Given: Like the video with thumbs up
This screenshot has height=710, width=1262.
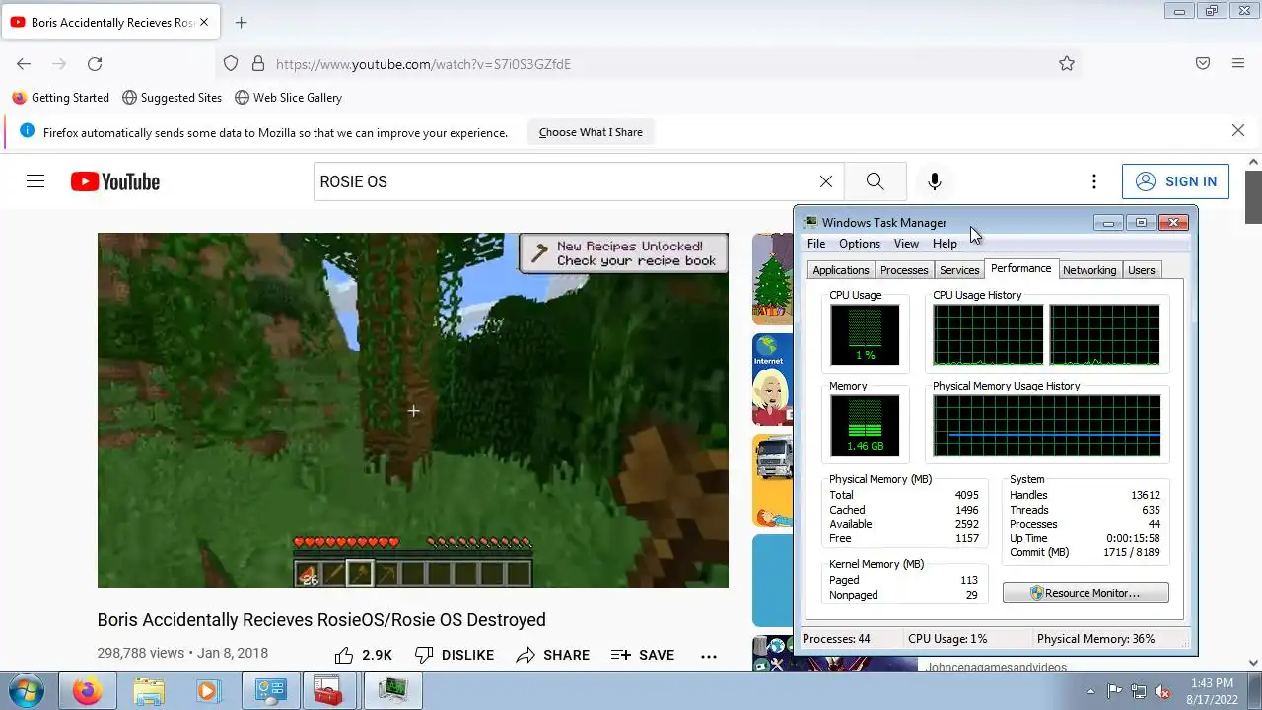Looking at the screenshot, I should 363,655.
